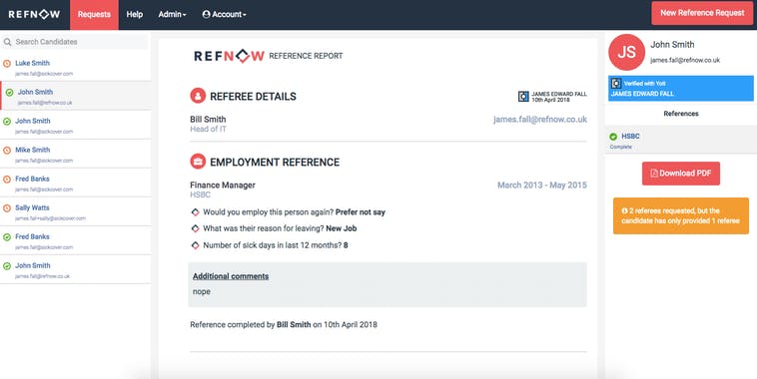This screenshot has height=379, width=757.
Task: Click the Yoti icon in the blue Verified banner
Action: pos(615,84)
